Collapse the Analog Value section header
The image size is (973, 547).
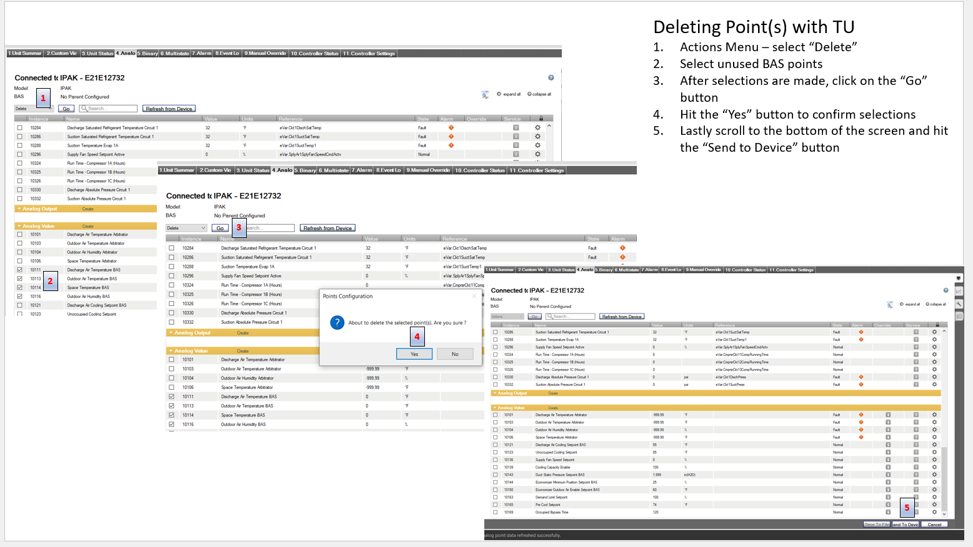click(19, 225)
